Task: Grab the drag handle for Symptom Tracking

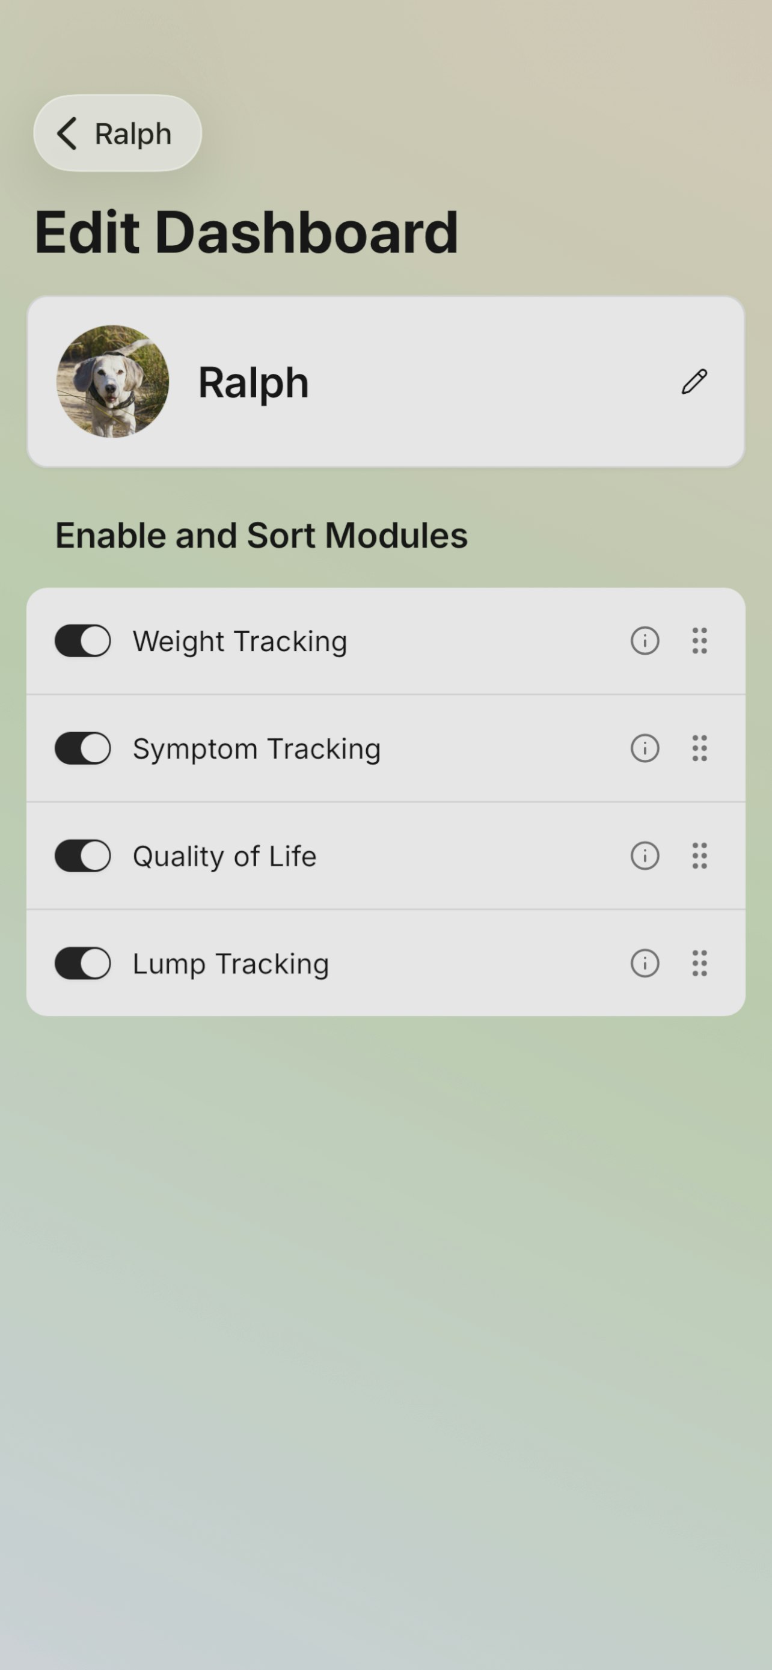Action: 698,748
